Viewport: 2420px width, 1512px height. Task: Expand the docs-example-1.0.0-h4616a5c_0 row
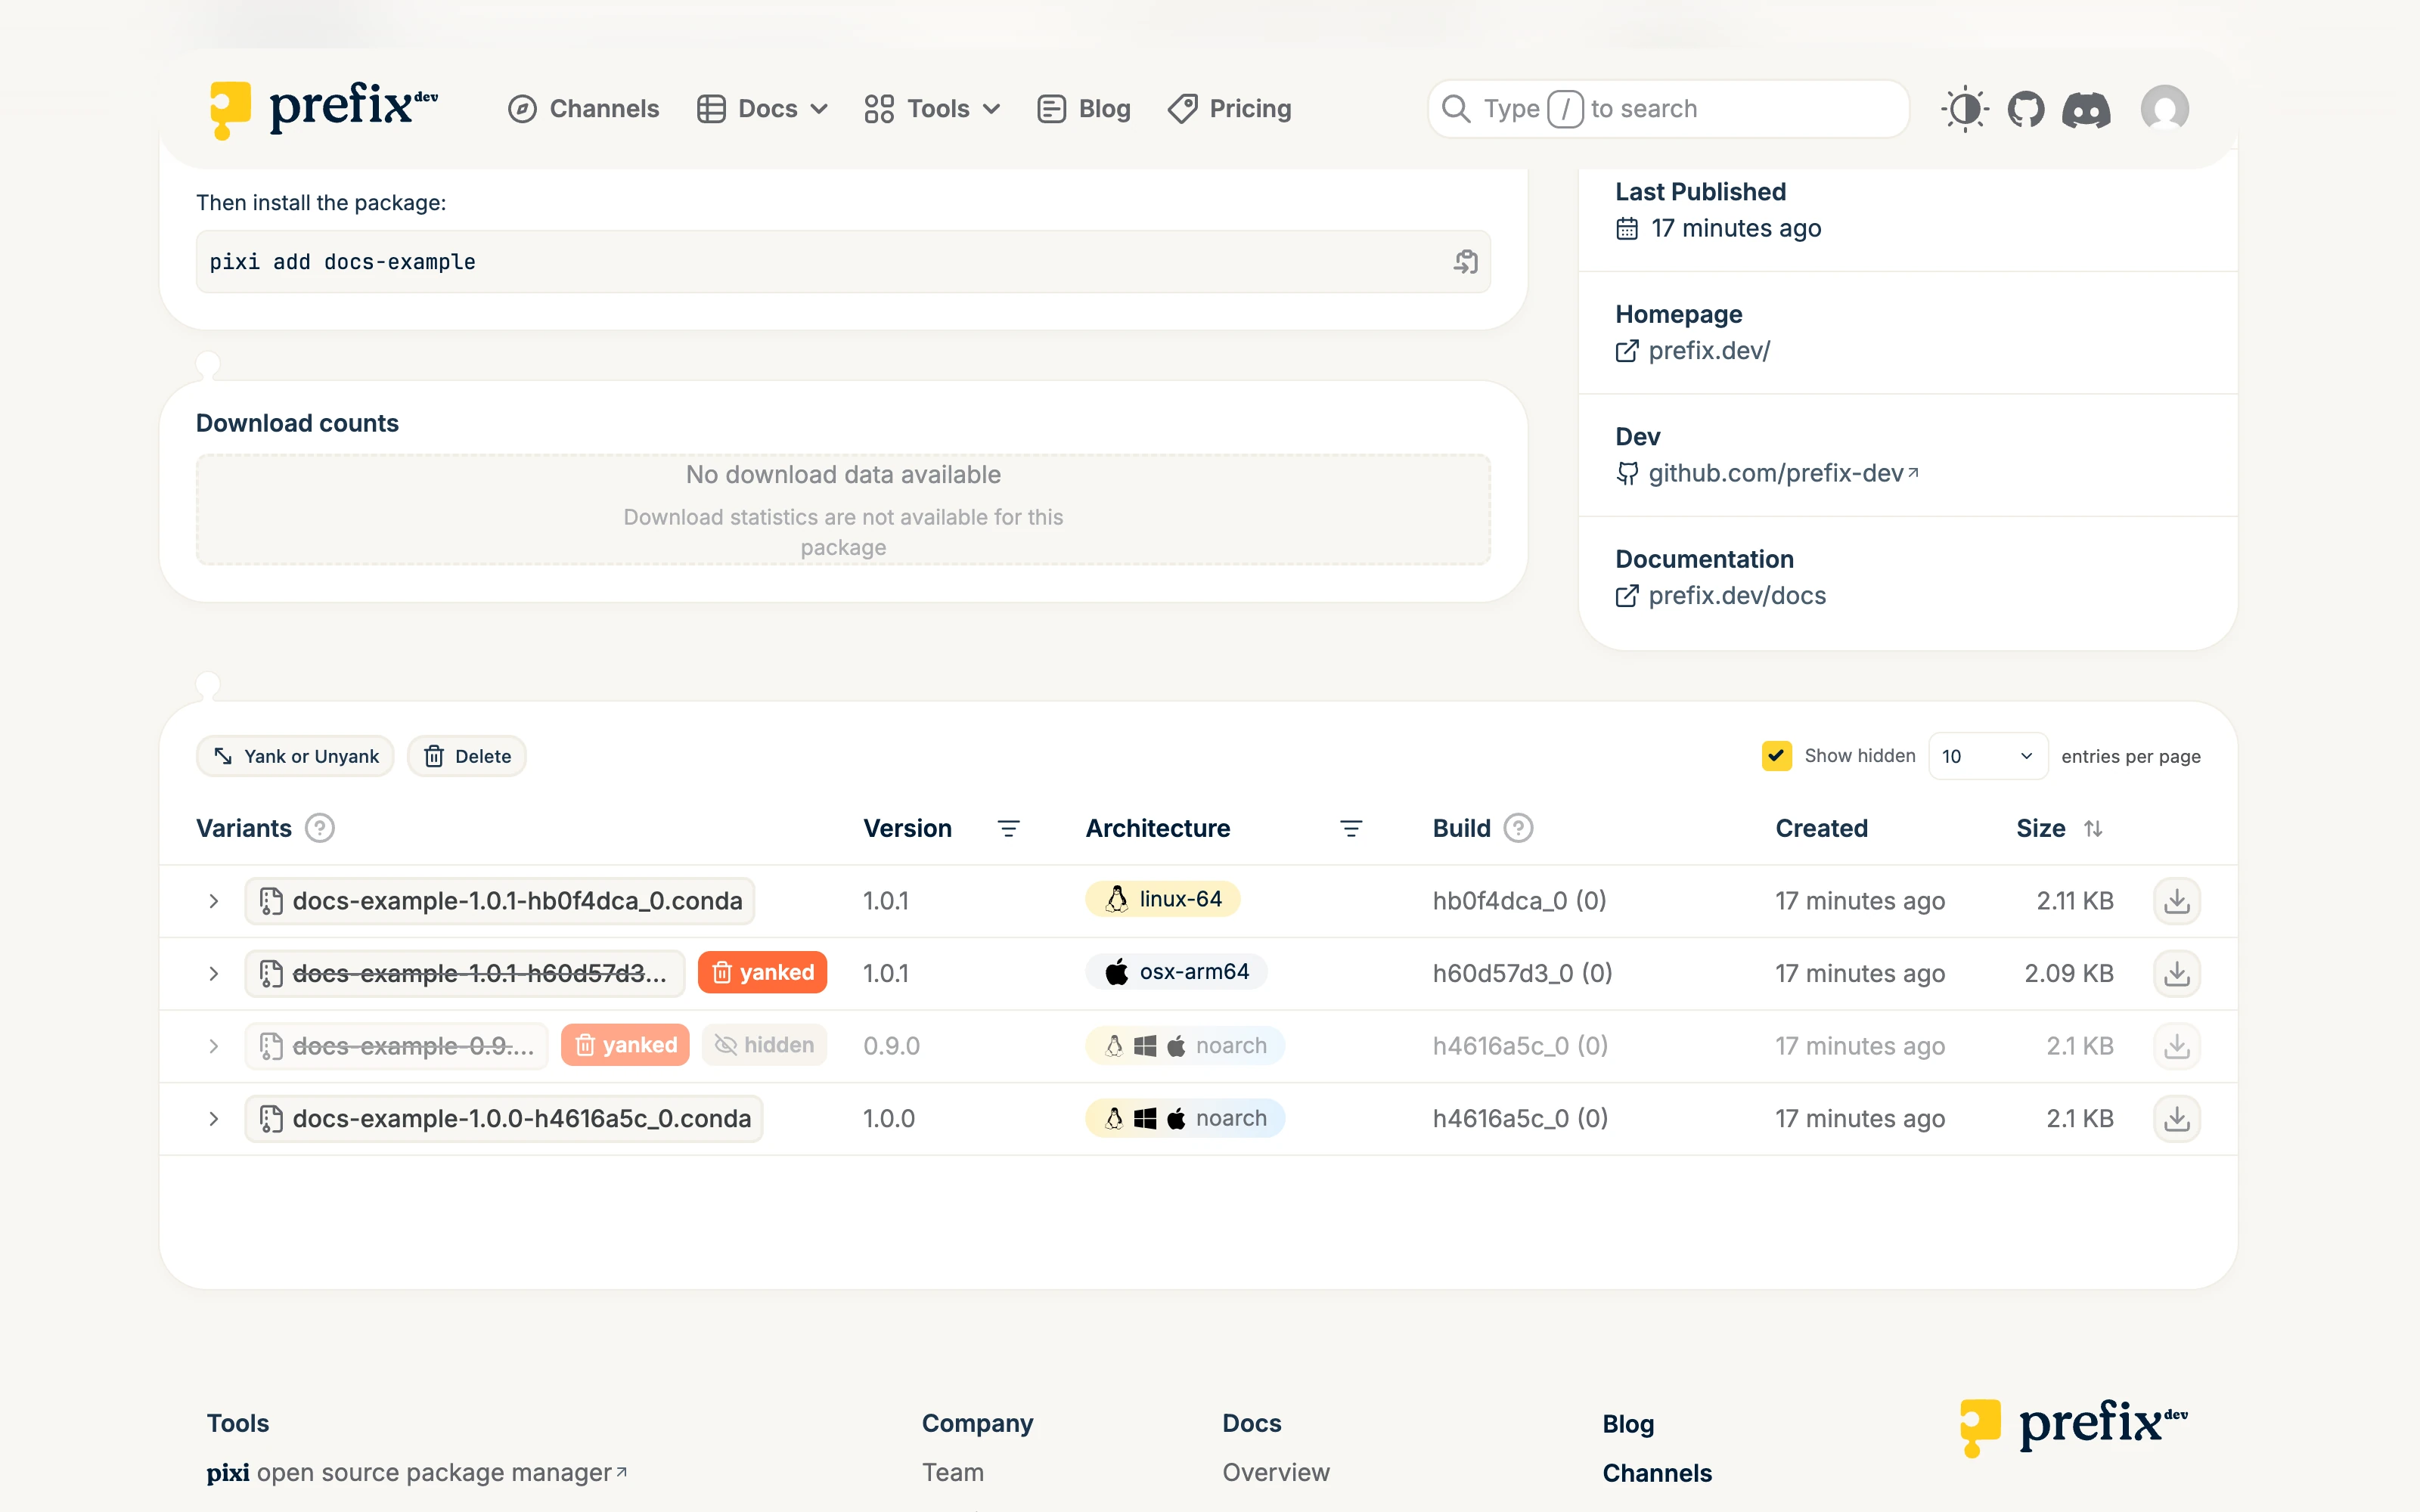coord(213,1118)
